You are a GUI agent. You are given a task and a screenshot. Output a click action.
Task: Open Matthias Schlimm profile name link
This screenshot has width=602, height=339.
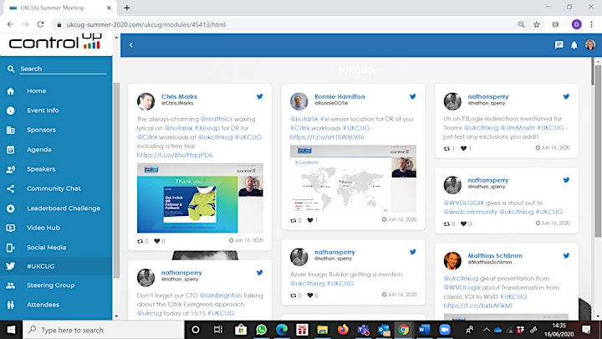494,255
